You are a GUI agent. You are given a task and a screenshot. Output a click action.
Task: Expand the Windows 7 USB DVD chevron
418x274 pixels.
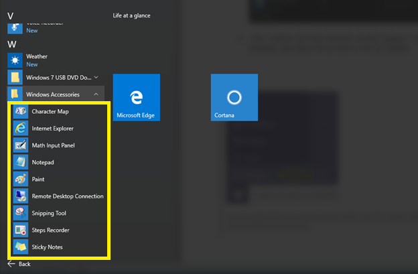[x=96, y=77]
